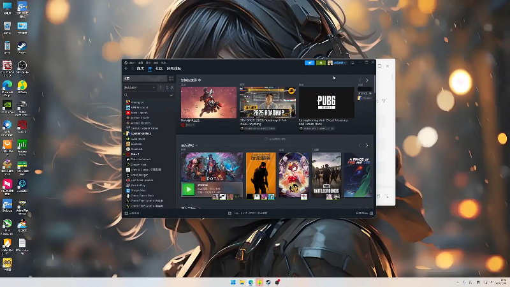Open the Library tab
Screen dimensions: 510x287
click(150, 68)
